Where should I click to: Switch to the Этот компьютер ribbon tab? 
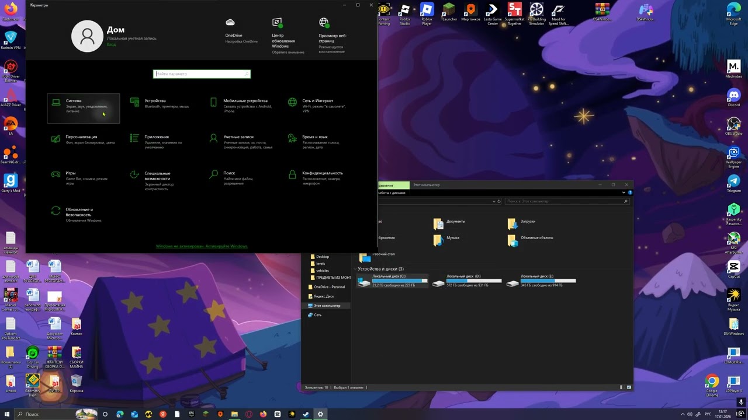coord(426,185)
